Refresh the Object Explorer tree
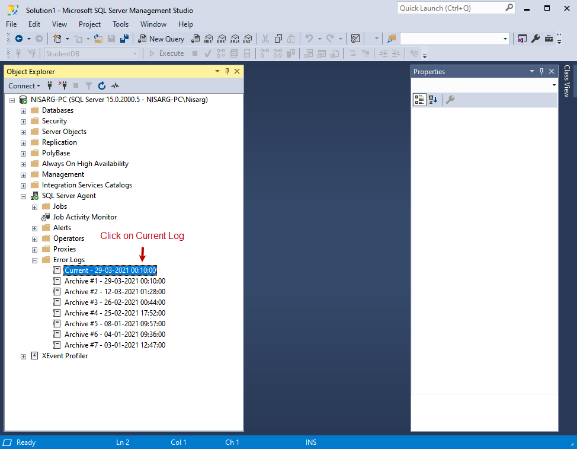This screenshot has height=449, width=577. click(x=102, y=86)
